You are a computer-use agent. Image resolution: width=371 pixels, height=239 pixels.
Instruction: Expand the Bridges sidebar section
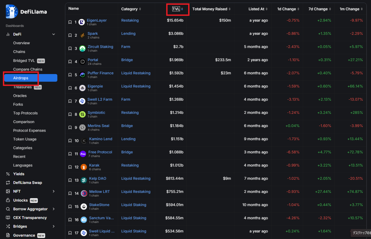point(53,226)
